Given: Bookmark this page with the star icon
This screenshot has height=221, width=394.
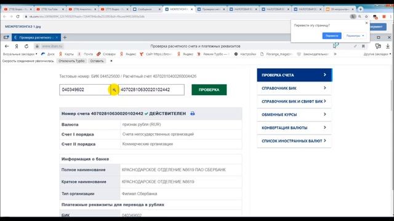Looking at the screenshot, I should pyautogui.click(x=366, y=17).
